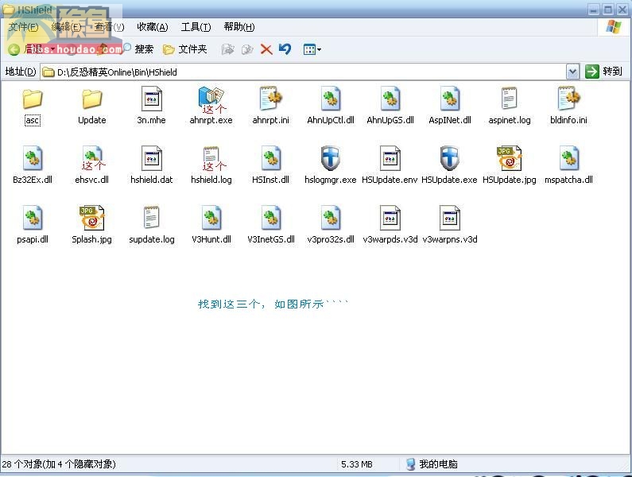The width and height of the screenshot is (632, 477).
Task: Select the ehsvc.dll file icon
Action: 92,158
